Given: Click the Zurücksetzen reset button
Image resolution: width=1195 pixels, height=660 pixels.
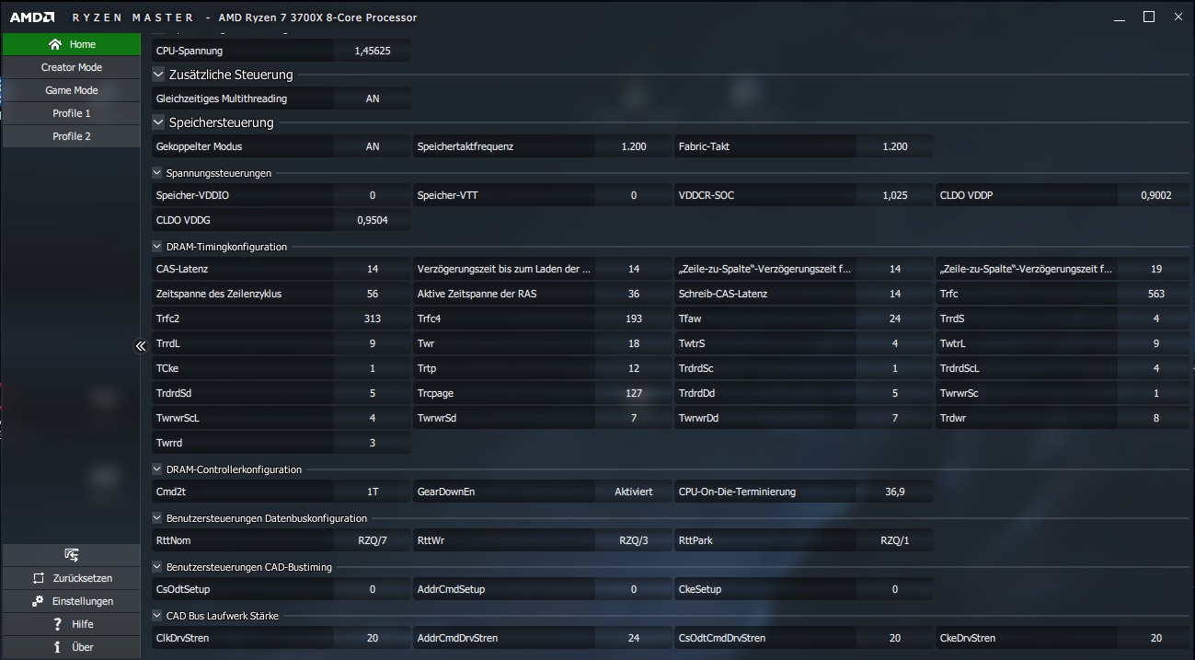Looking at the screenshot, I should point(71,578).
